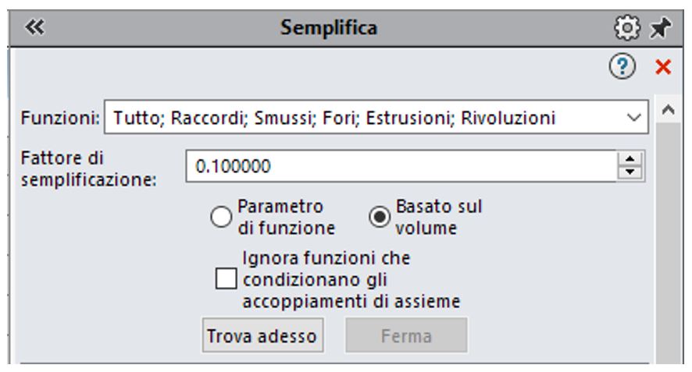The width and height of the screenshot is (692, 372).
Task: Decrease simplification factor with the down arrow
Action: (630, 172)
